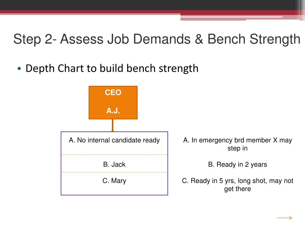Screen dimensions: 305x228
Task: Click the connector arrow below CEO box
Action: point(112,126)
